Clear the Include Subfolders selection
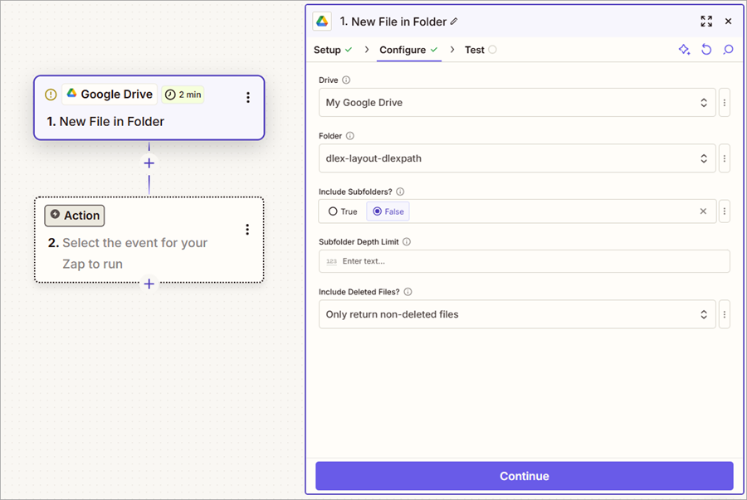The width and height of the screenshot is (747, 500). (x=703, y=211)
